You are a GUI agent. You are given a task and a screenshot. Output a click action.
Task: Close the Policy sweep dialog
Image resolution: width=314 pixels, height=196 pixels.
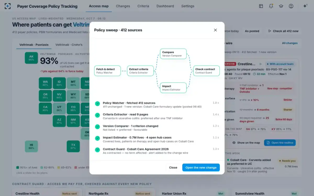215,30
